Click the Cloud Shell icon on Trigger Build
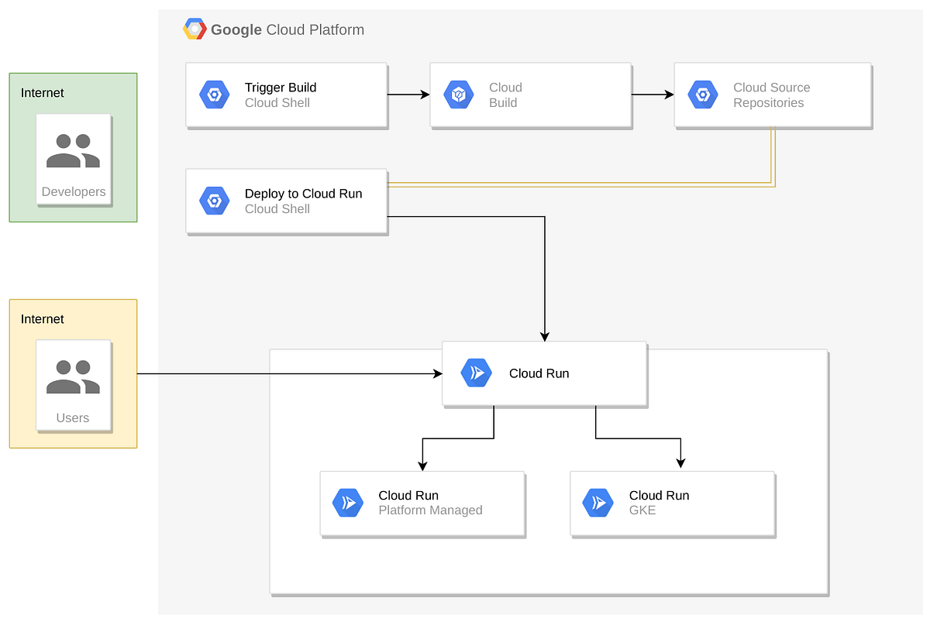Viewport: 930px width, 622px height. click(x=214, y=95)
